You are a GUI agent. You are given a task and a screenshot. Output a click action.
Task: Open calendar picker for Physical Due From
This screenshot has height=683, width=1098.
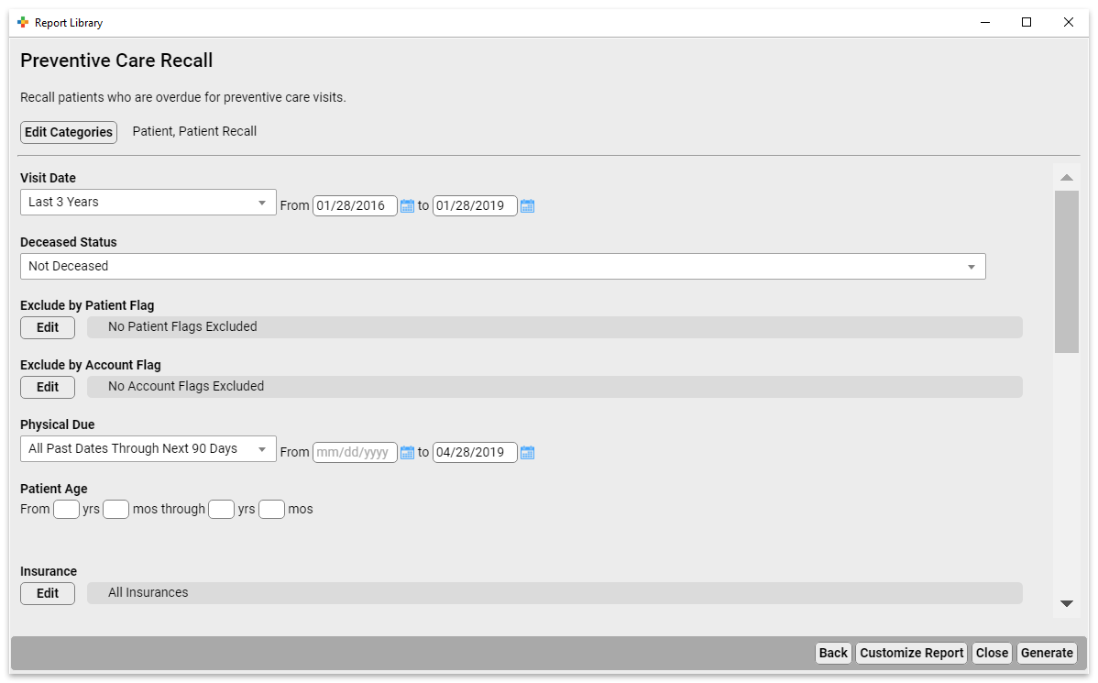coord(407,453)
